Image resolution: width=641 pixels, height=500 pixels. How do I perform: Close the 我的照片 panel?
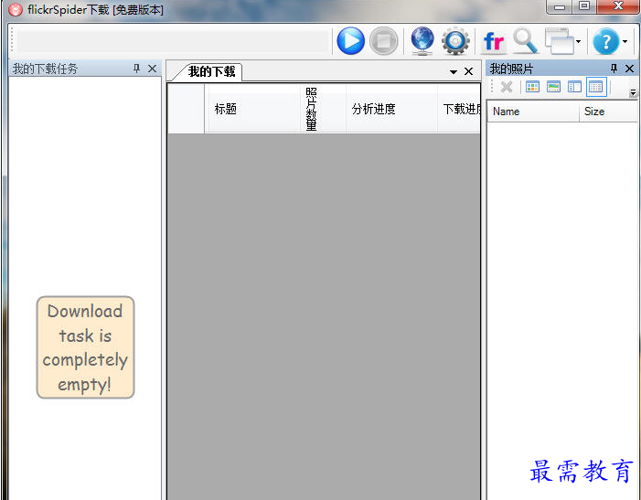pyautogui.click(x=629, y=69)
